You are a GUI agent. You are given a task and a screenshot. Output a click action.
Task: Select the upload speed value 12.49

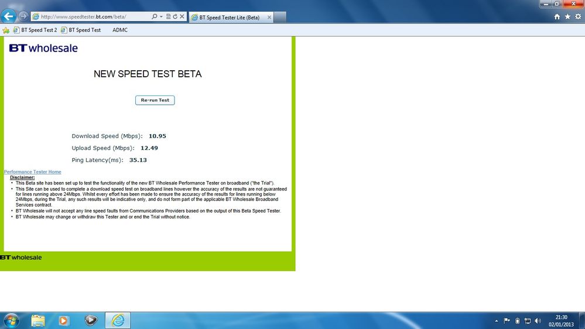click(x=149, y=148)
